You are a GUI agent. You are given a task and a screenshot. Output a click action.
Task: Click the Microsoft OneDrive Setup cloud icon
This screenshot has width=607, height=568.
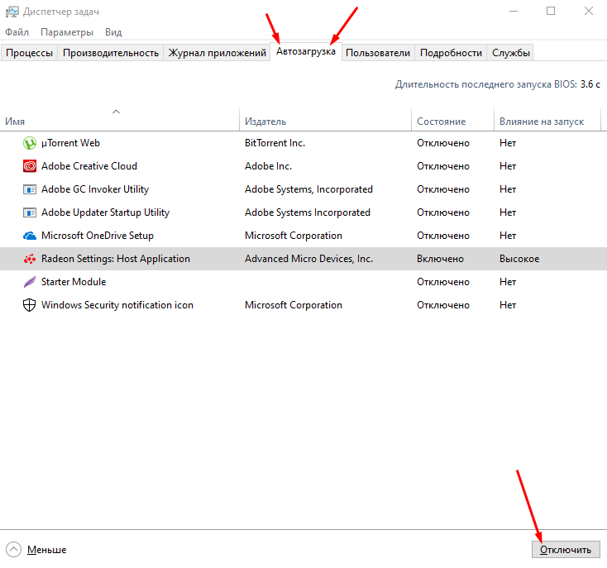pos(30,236)
